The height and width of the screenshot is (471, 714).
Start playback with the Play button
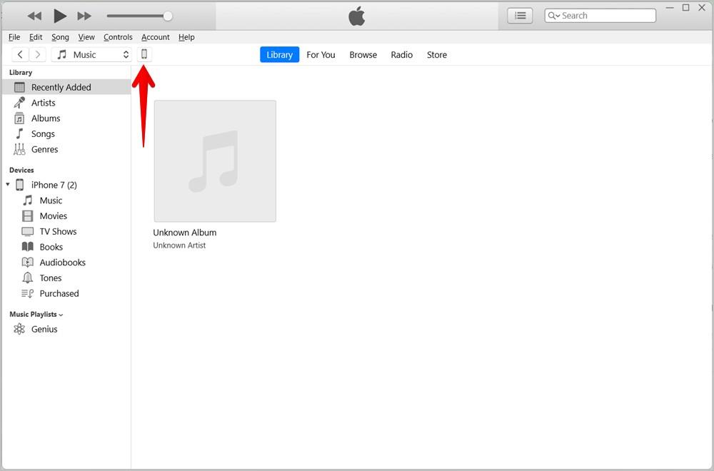coord(60,16)
